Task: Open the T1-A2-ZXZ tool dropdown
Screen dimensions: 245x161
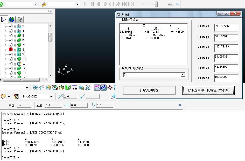Action: tap(51, 97)
